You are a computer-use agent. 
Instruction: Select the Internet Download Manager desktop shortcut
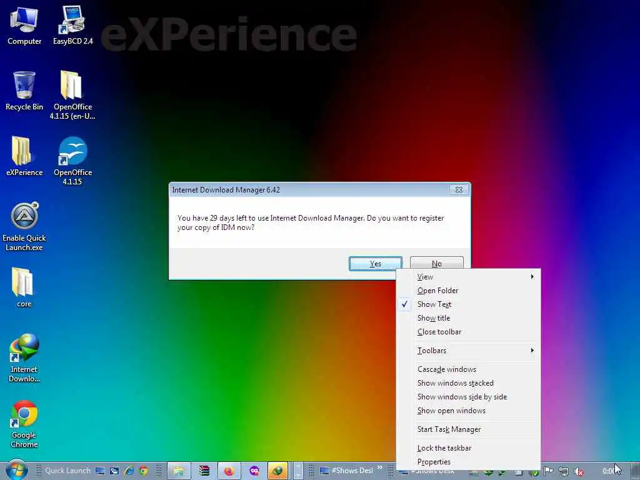pyautogui.click(x=24, y=358)
